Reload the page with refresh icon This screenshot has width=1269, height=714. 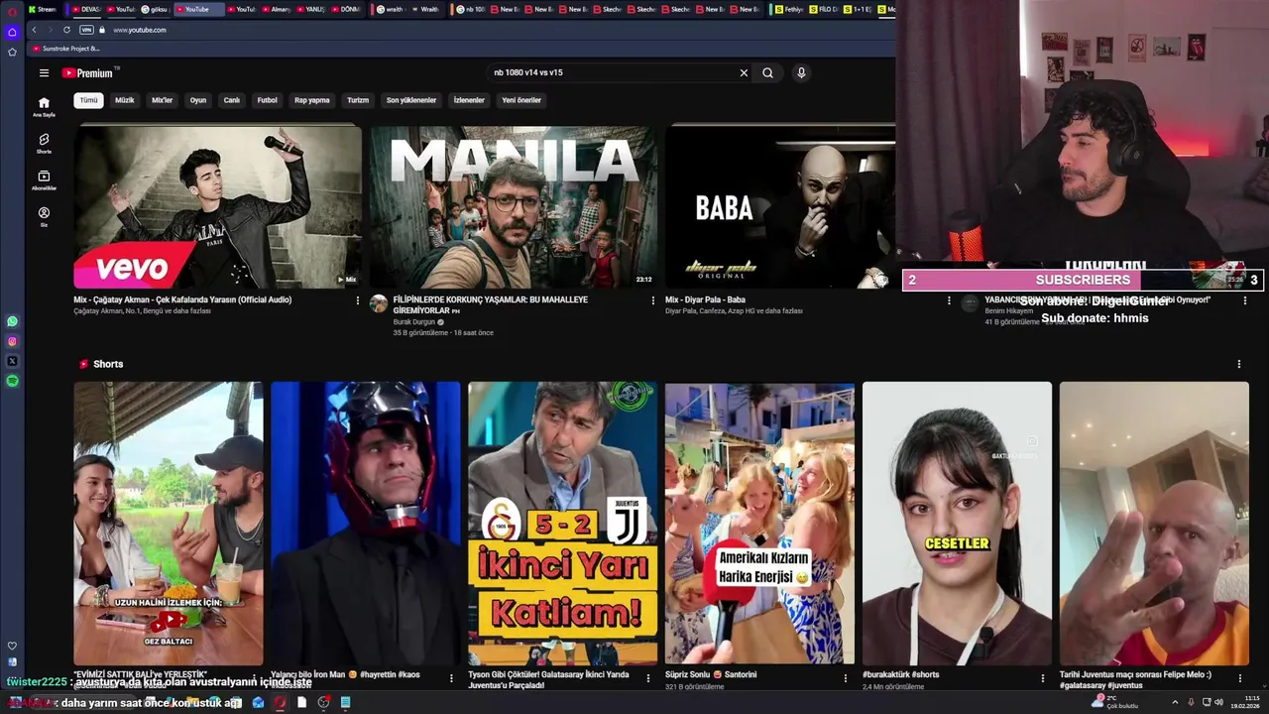(x=66, y=30)
